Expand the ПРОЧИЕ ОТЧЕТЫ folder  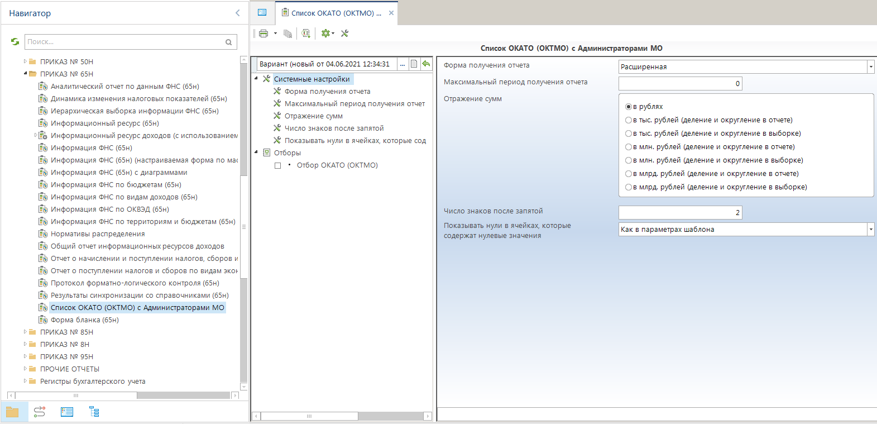click(25, 369)
